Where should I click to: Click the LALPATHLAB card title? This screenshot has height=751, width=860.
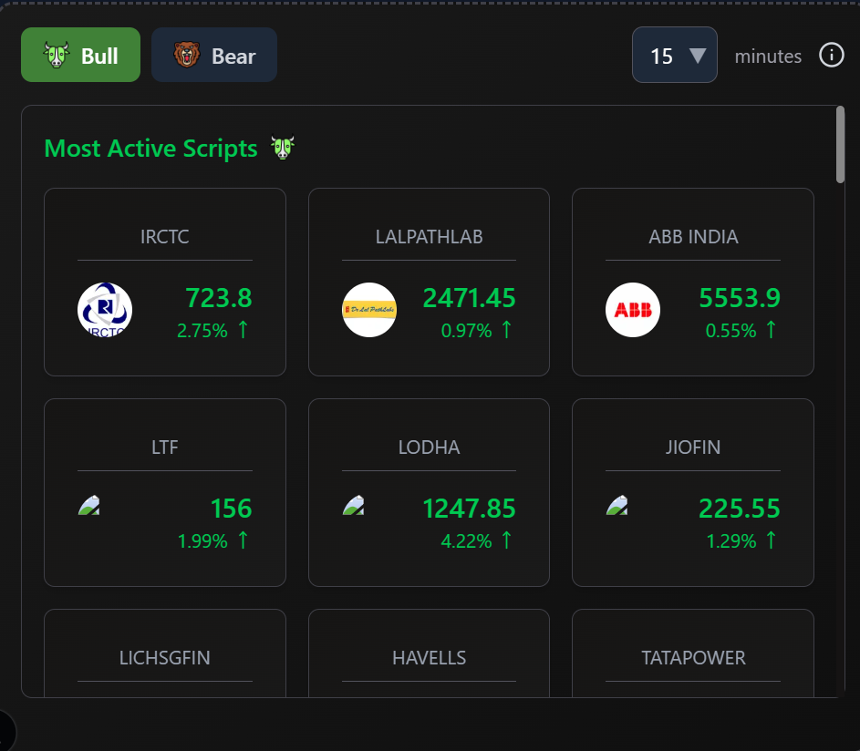click(429, 237)
